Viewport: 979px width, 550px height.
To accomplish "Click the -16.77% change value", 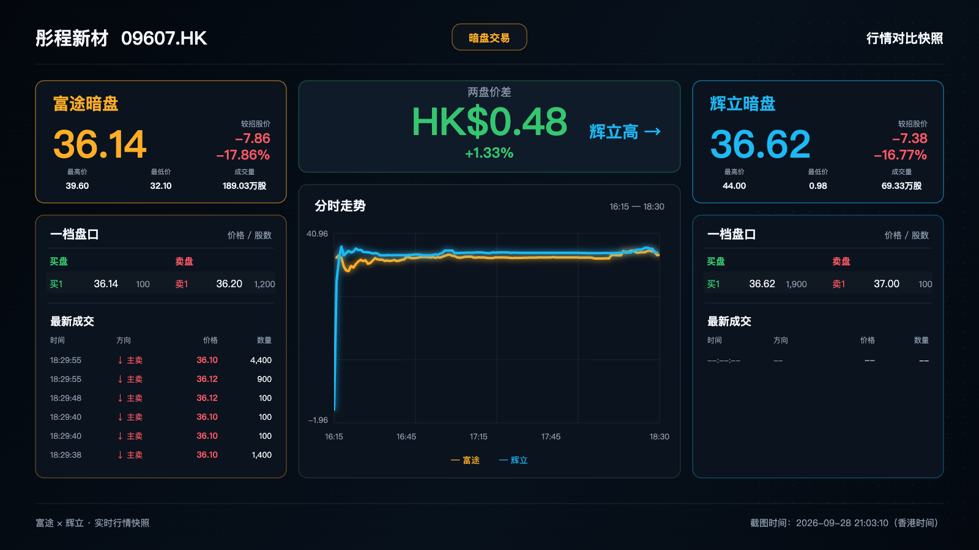I will [x=900, y=155].
